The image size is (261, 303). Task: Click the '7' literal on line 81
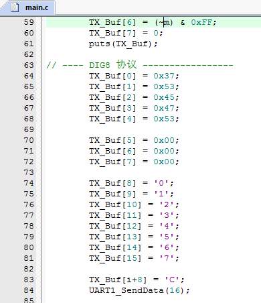[167, 258]
